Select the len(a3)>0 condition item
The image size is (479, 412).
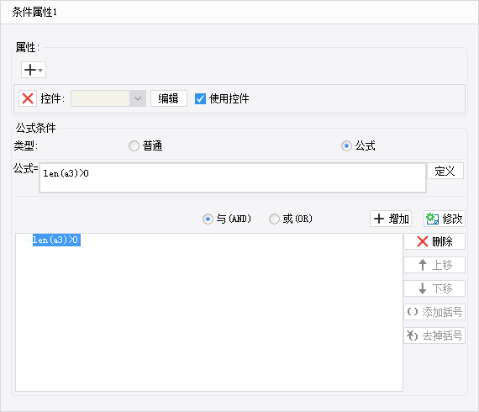tap(56, 240)
